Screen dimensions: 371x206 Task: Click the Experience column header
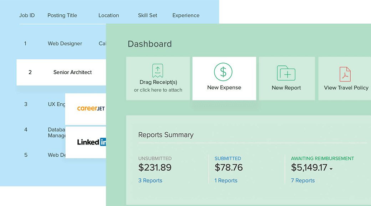click(186, 15)
